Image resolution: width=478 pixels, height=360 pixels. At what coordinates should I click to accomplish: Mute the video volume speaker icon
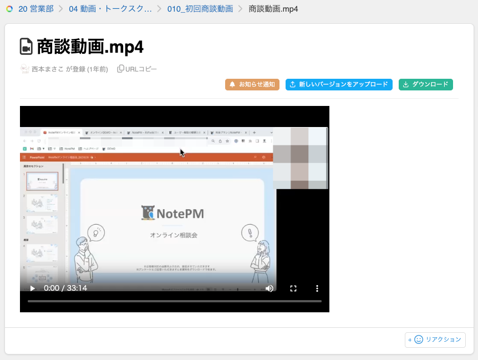point(269,288)
